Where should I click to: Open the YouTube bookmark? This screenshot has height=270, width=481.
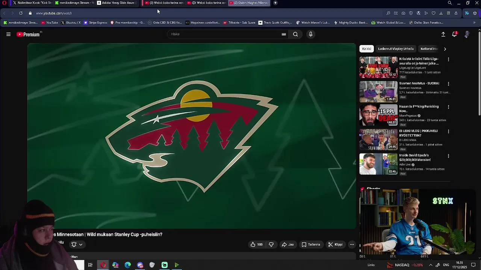pyautogui.click(x=50, y=22)
